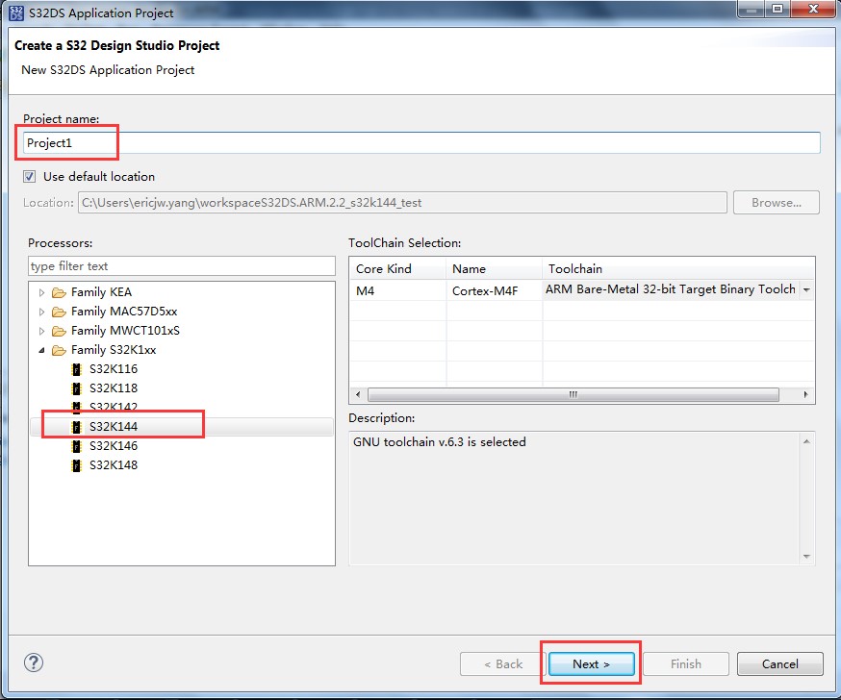Click the Family S32K1xx folder icon
841x700 pixels.
click(59, 351)
